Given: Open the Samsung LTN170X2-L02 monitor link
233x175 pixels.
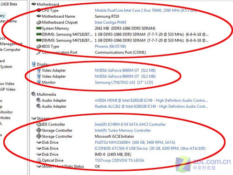Looking at the screenshot, I should click(124, 82).
